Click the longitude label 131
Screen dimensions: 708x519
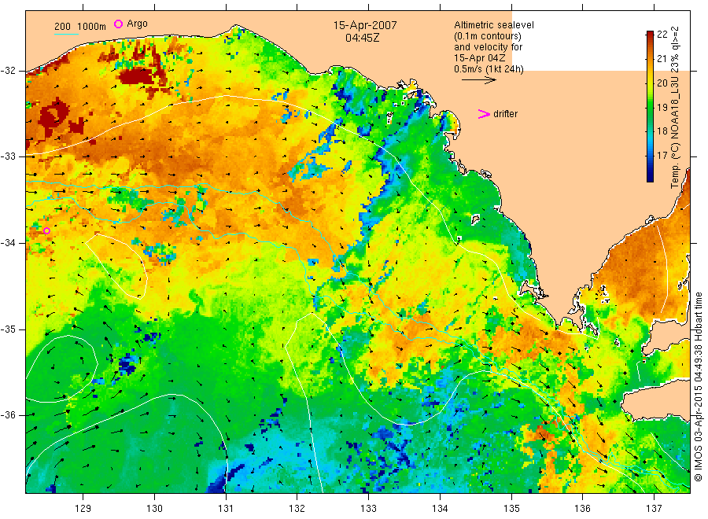click(x=226, y=509)
